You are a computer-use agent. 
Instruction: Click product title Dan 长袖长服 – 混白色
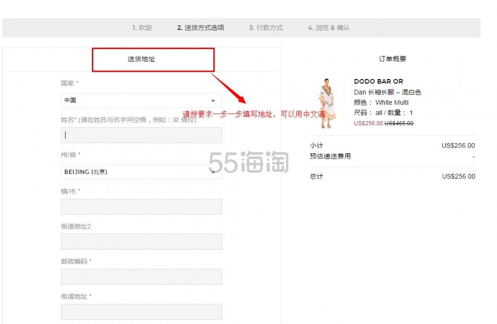(x=387, y=92)
